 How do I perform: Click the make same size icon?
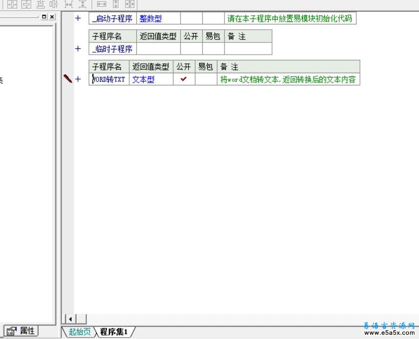point(130,4)
